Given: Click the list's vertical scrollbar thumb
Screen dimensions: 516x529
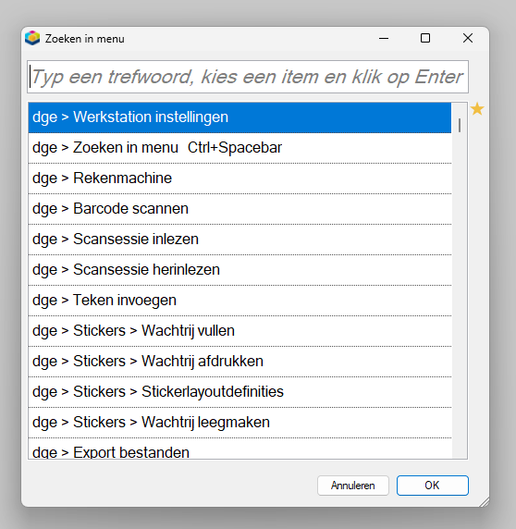Looking at the screenshot, I should 460,125.
